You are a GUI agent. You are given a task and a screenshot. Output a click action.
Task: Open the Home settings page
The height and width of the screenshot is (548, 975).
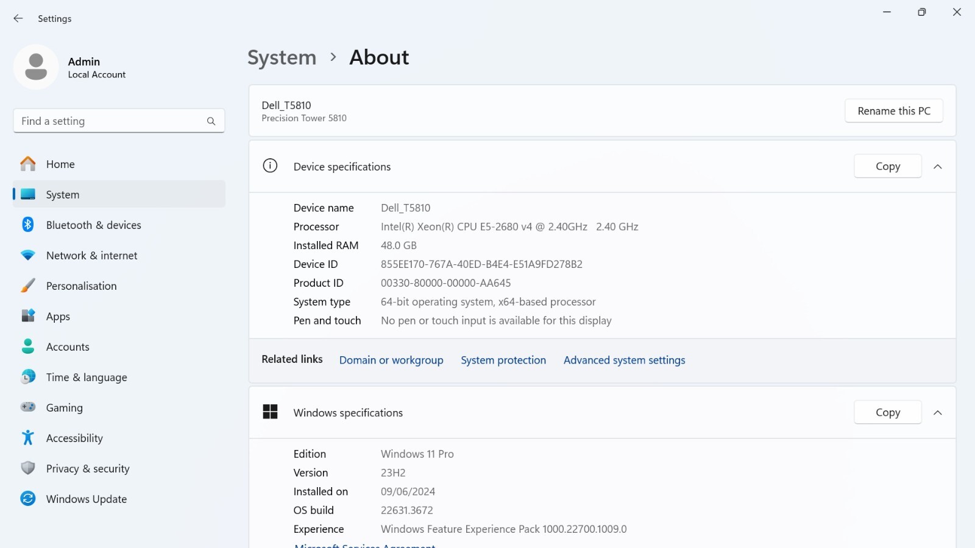click(x=119, y=164)
